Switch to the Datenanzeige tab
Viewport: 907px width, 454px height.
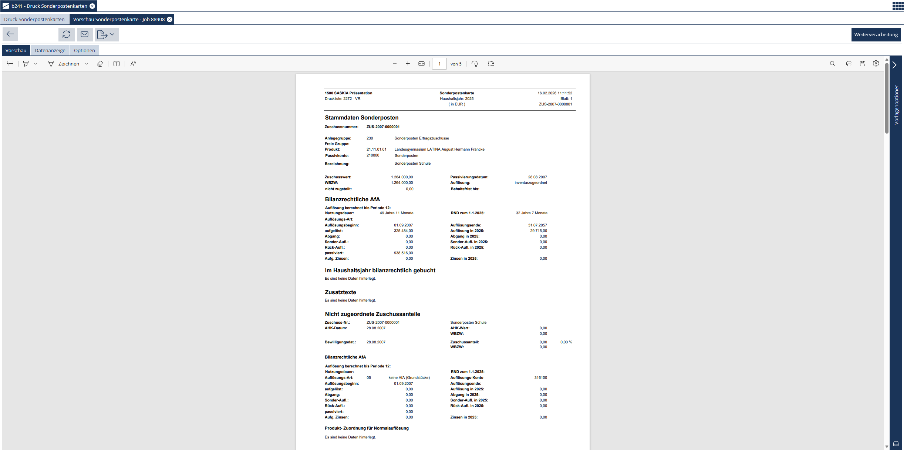(50, 50)
